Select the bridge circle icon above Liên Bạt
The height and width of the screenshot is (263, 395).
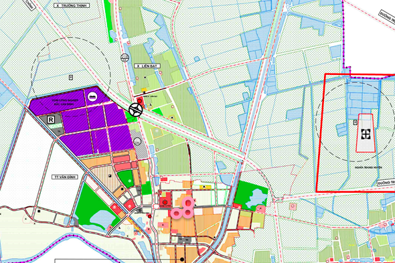tap(125, 58)
